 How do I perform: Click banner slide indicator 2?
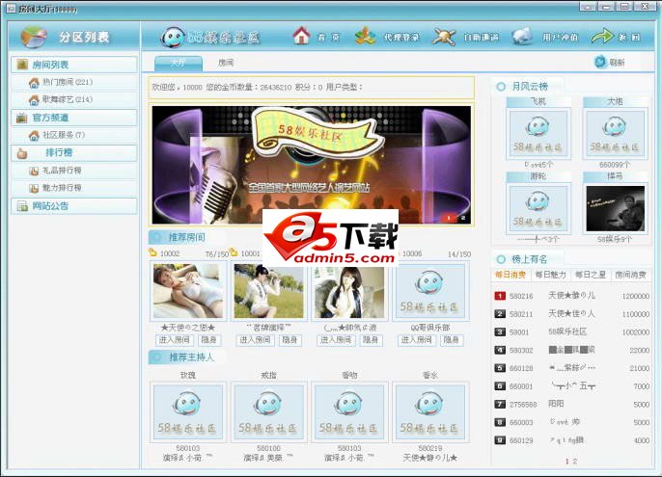pyautogui.click(x=463, y=218)
